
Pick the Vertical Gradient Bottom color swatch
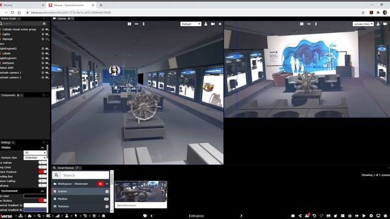tap(35, 210)
